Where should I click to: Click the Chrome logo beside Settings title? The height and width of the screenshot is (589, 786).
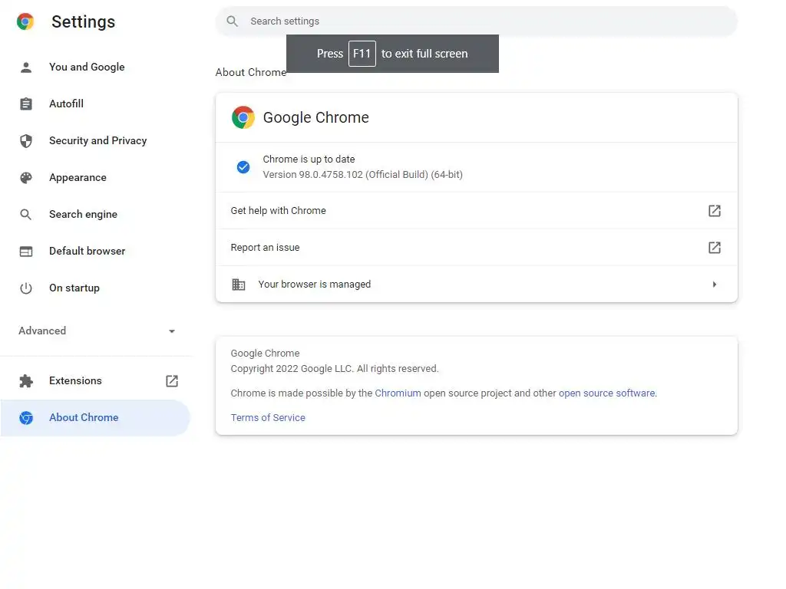(25, 21)
